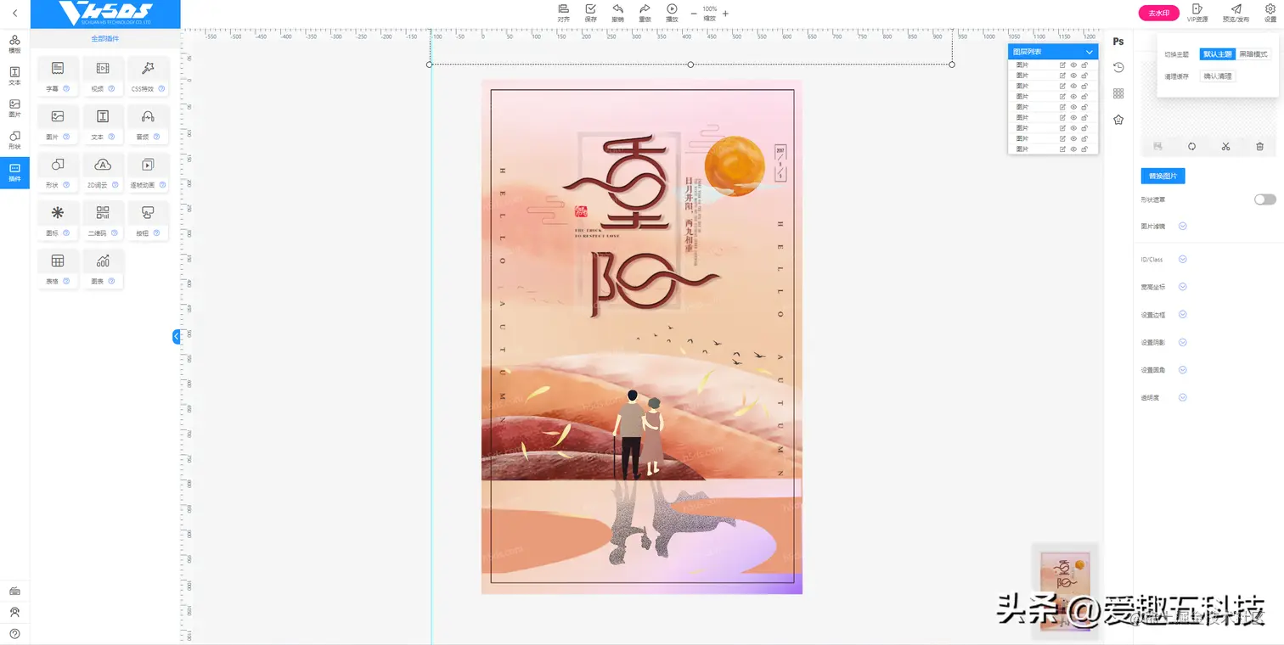Screen dimensions: 1284x645
Task: Expand the ID/Class section
Action: pyautogui.click(x=1182, y=259)
